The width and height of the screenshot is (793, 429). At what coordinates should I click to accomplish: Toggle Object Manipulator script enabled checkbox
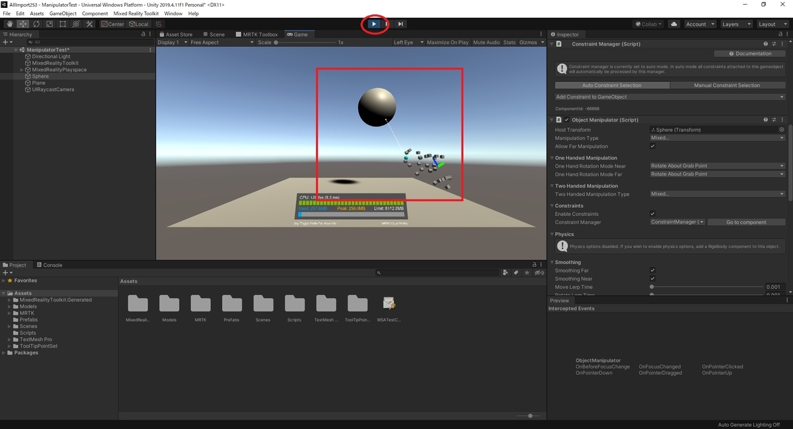click(566, 120)
